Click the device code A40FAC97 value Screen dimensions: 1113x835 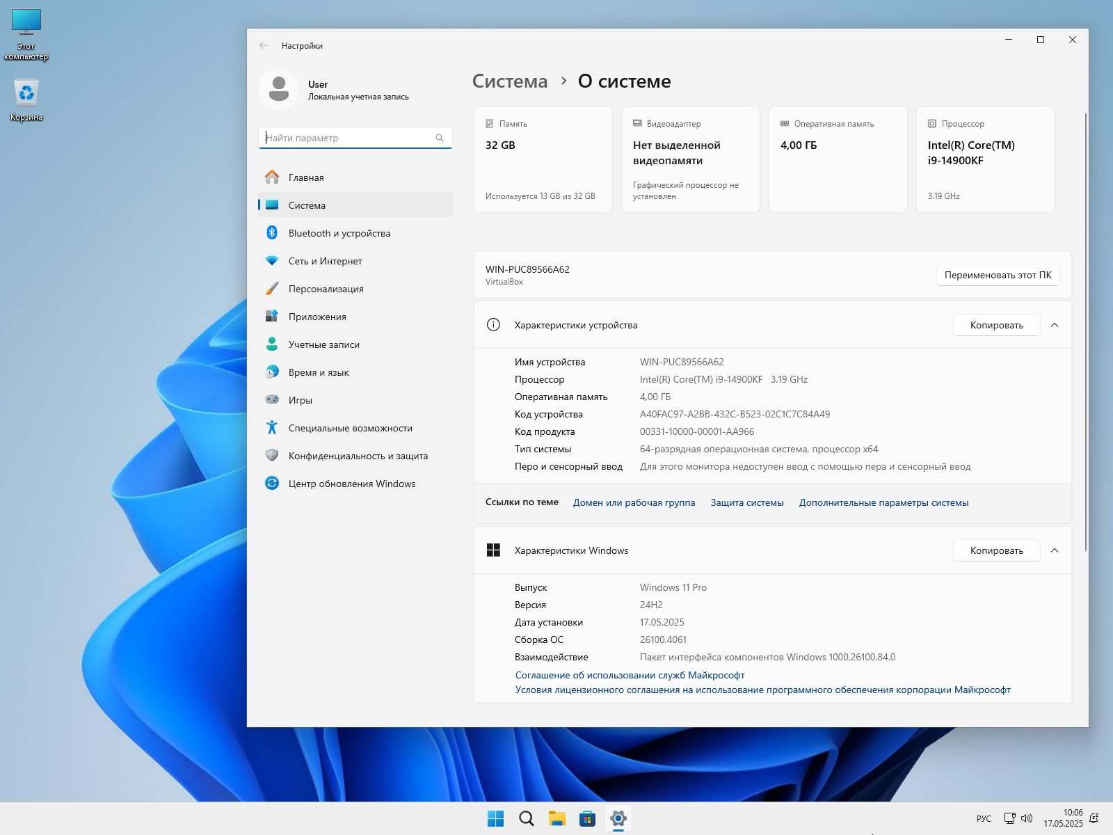(x=735, y=414)
